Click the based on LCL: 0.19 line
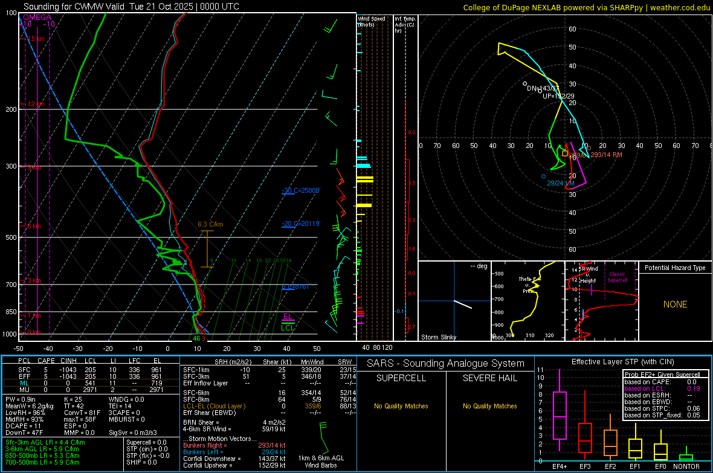This screenshot has width=713, height=473. [x=662, y=388]
